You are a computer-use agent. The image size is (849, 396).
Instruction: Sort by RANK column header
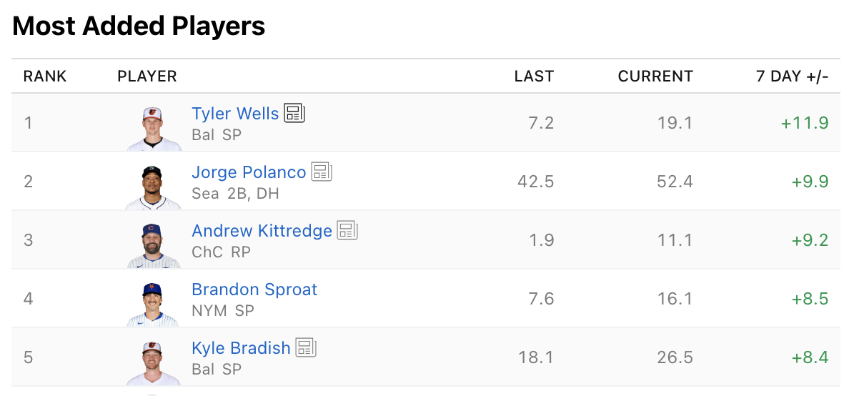tap(45, 76)
